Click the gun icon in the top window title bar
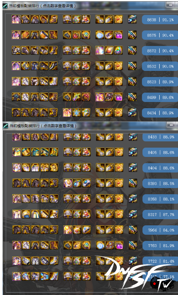 pos(5,6)
